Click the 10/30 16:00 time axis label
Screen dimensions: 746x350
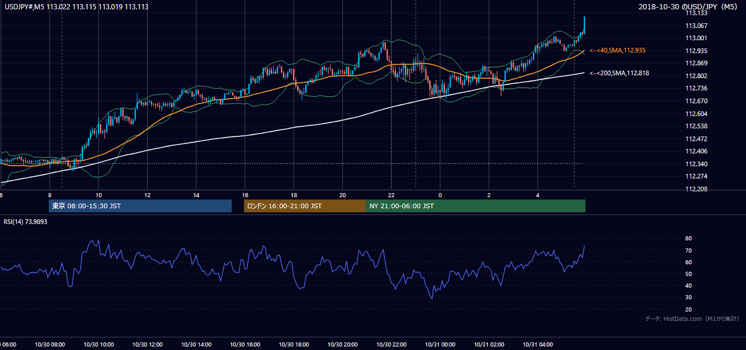pos(245,345)
